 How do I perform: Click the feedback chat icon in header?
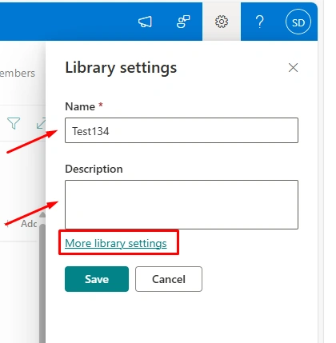pyautogui.click(x=183, y=22)
